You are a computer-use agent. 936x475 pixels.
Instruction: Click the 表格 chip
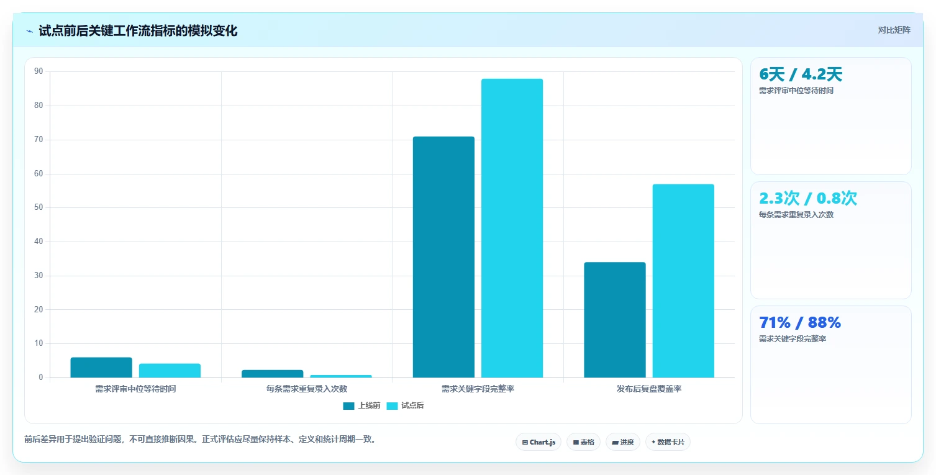[583, 442]
